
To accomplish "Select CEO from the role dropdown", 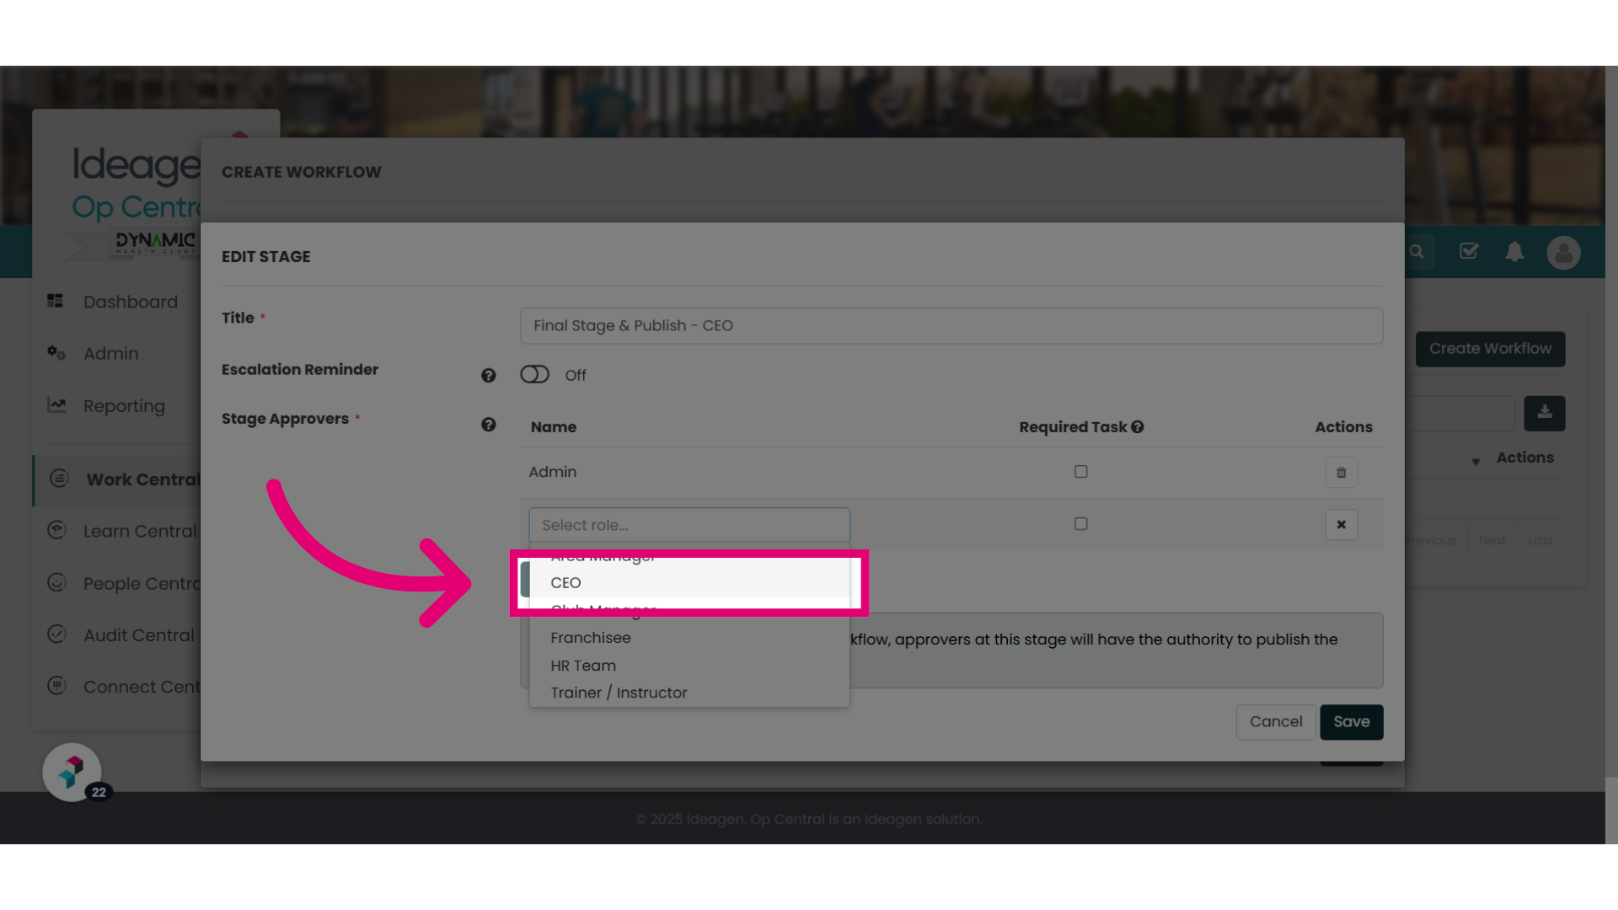I will [x=688, y=582].
